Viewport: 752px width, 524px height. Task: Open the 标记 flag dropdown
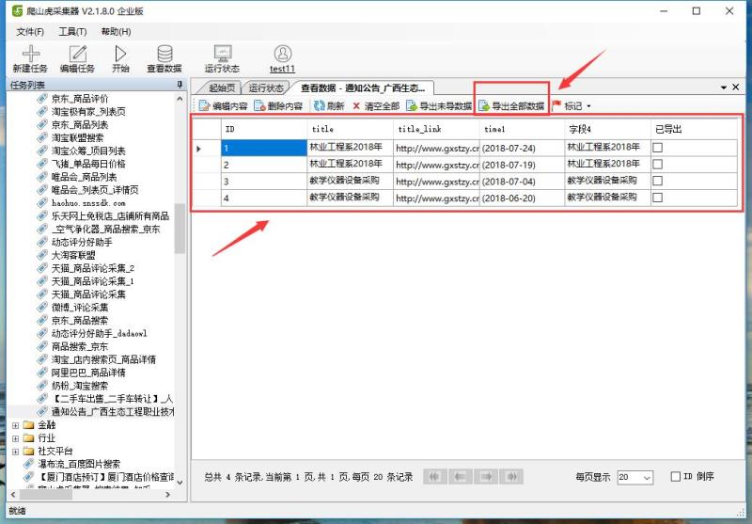(572, 106)
